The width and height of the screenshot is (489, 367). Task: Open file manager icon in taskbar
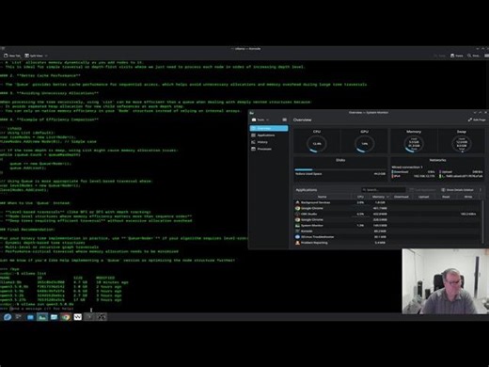click(54, 317)
